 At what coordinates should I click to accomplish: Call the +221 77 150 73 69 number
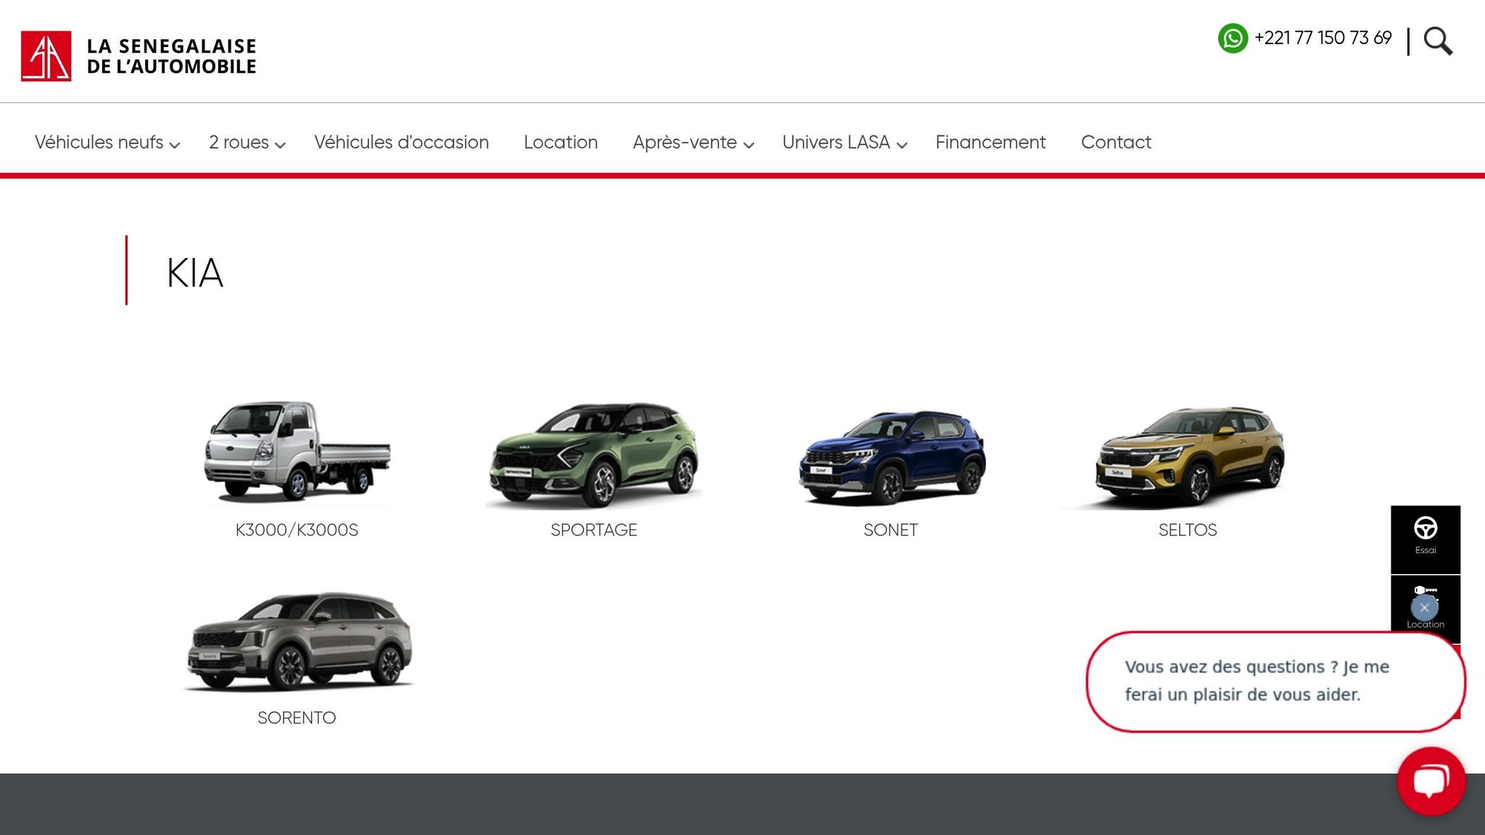(1323, 38)
